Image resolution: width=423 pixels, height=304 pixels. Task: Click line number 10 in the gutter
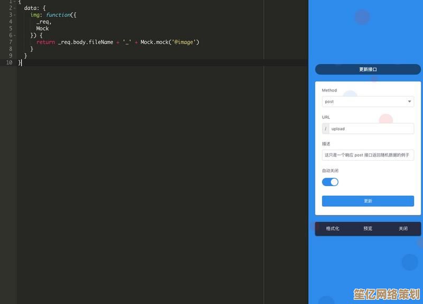point(9,62)
